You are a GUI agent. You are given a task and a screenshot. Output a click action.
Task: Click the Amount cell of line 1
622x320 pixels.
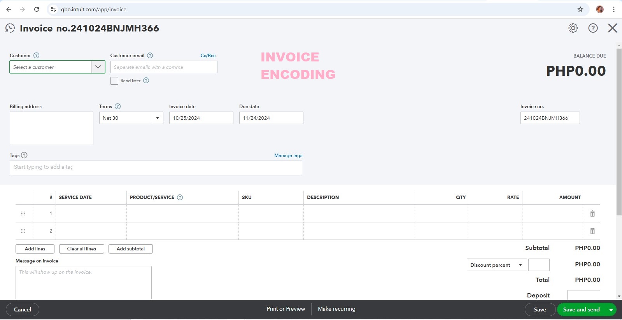553,213
